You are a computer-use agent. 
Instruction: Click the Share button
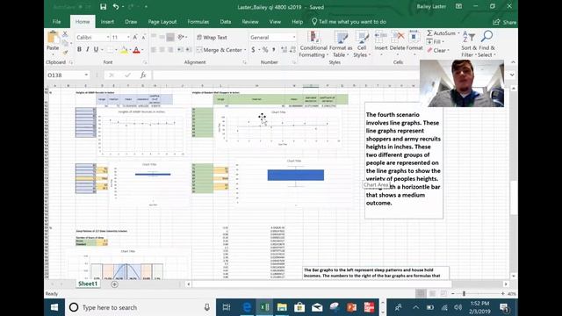[505, 22]
